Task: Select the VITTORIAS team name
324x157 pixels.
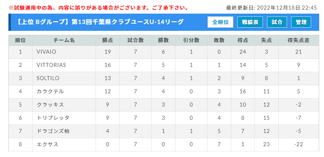Action: coord(51,65)
